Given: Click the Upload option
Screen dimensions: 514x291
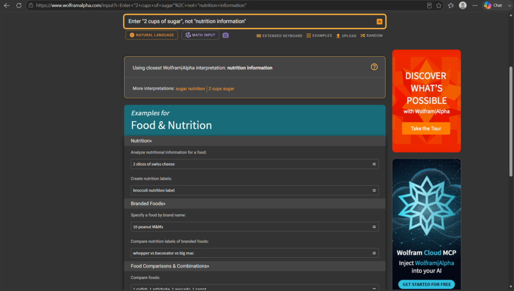Looking at the screenshot, I should 346,36.
